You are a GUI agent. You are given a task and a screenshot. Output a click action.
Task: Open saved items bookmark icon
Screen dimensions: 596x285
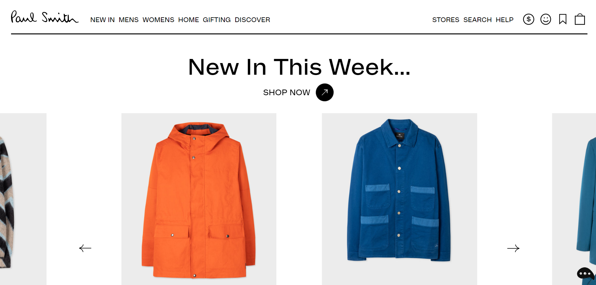point(562,19)
